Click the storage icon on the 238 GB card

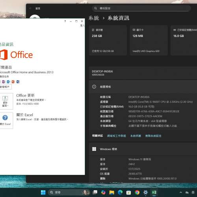point(93,30)
